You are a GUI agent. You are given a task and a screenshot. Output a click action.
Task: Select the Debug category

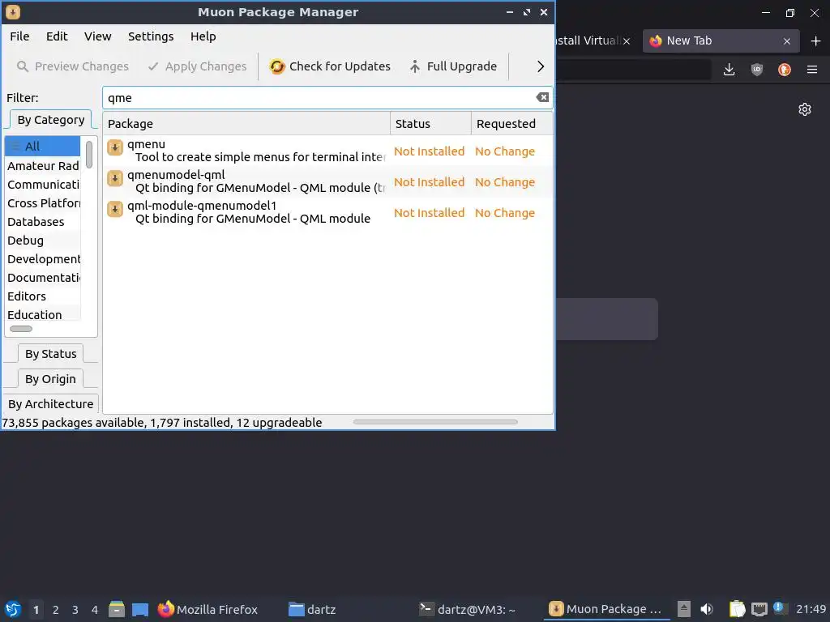[43, 240]
